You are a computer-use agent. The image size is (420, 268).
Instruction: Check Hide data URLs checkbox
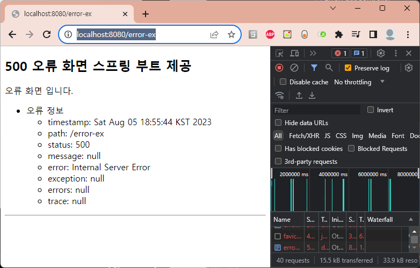coord(278,122)
